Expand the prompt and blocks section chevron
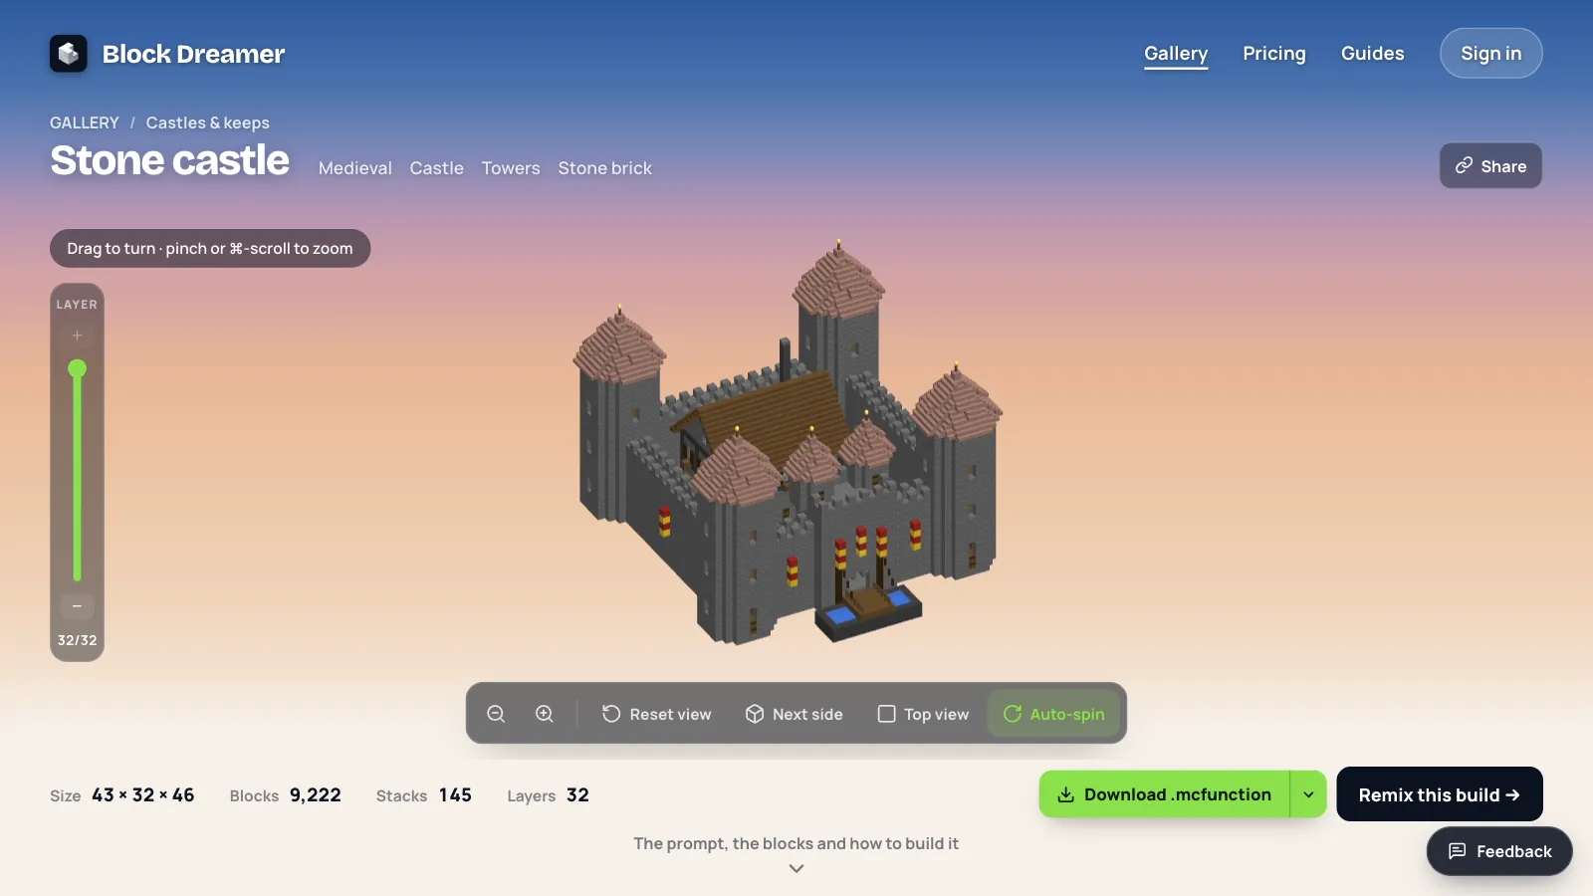This screenshot has height=896, width=1593. coord(796,868)
